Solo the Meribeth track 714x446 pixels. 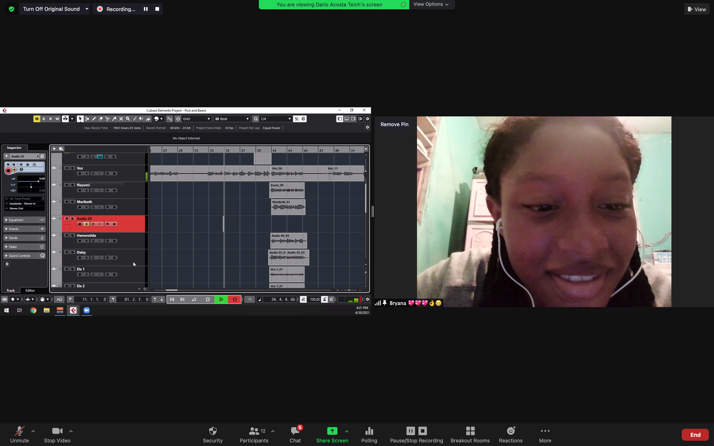tap(72, 202)
